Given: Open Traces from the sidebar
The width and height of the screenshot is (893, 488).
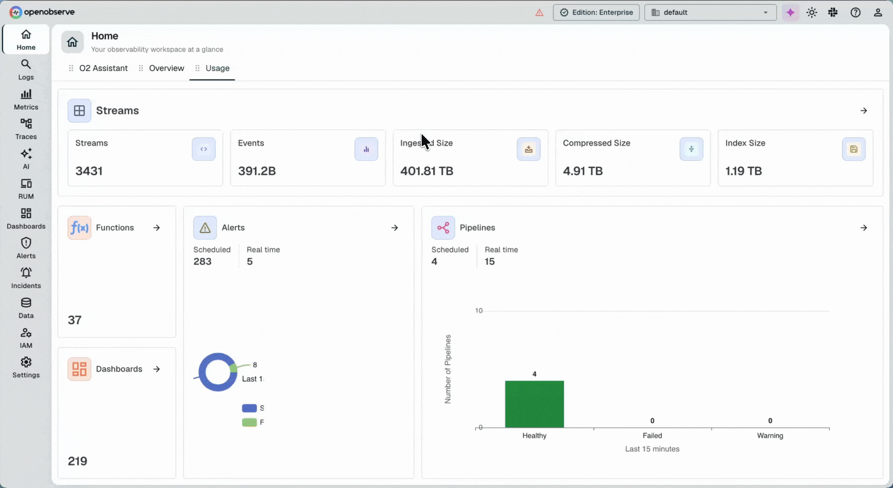Looking at the screenshot, I should (26, 129).
